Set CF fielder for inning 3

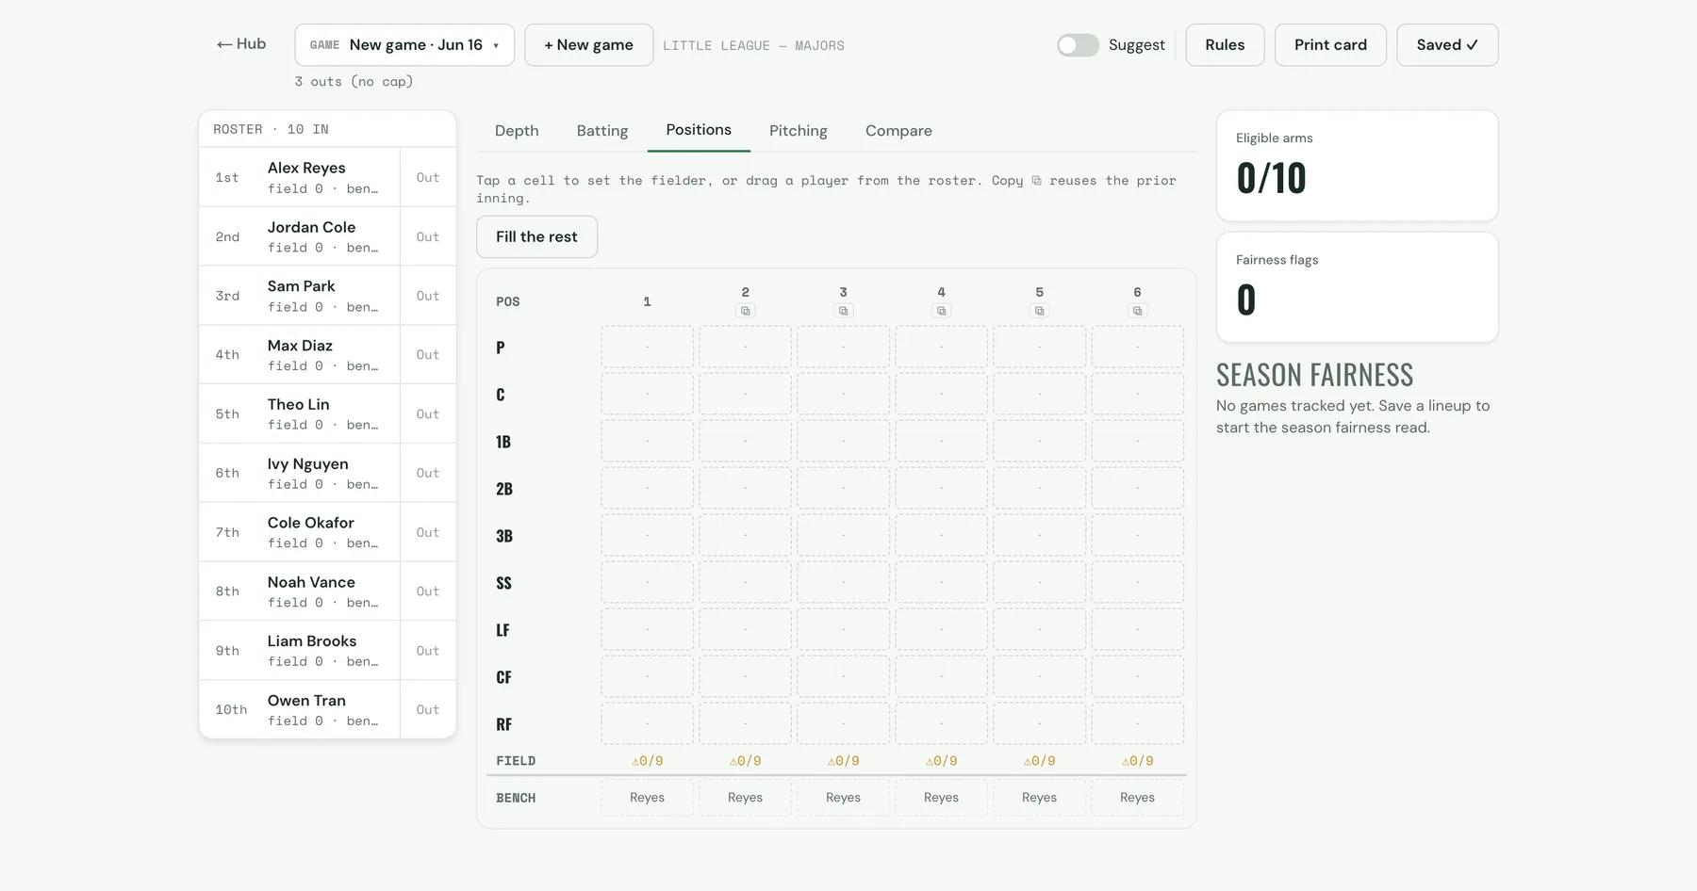coord(843,676)
